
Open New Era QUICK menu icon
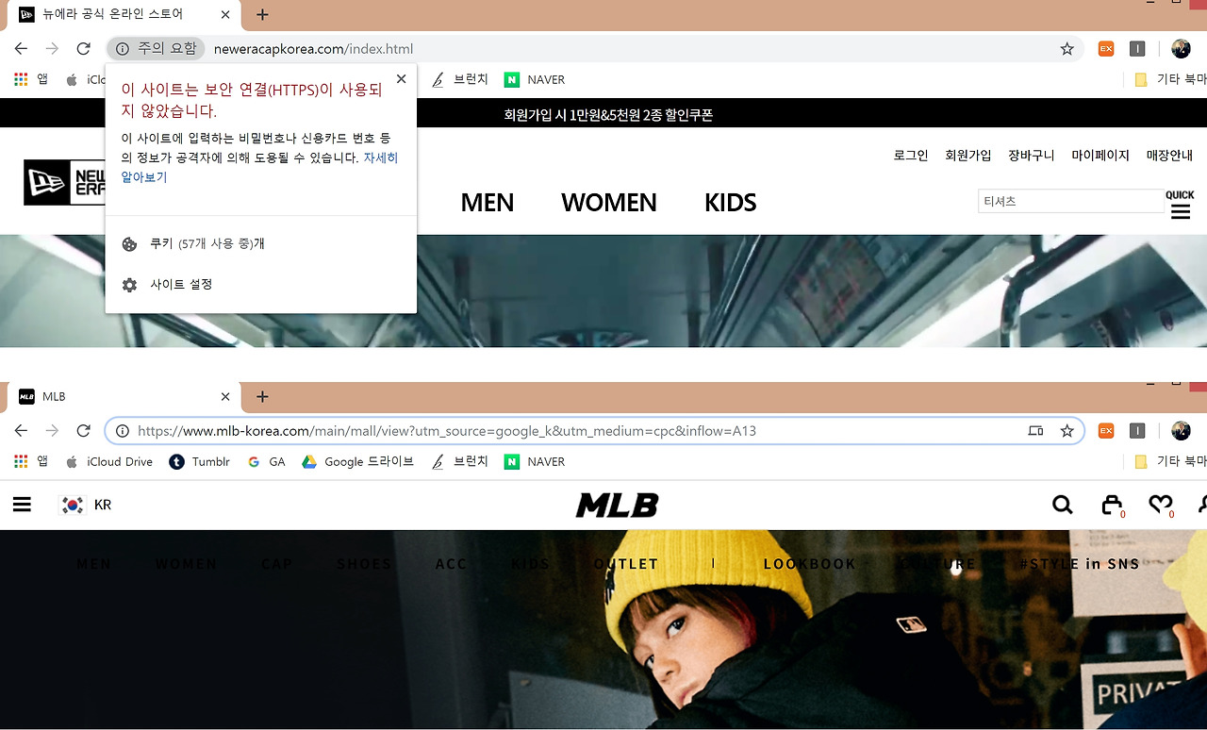coord(1180,205)
